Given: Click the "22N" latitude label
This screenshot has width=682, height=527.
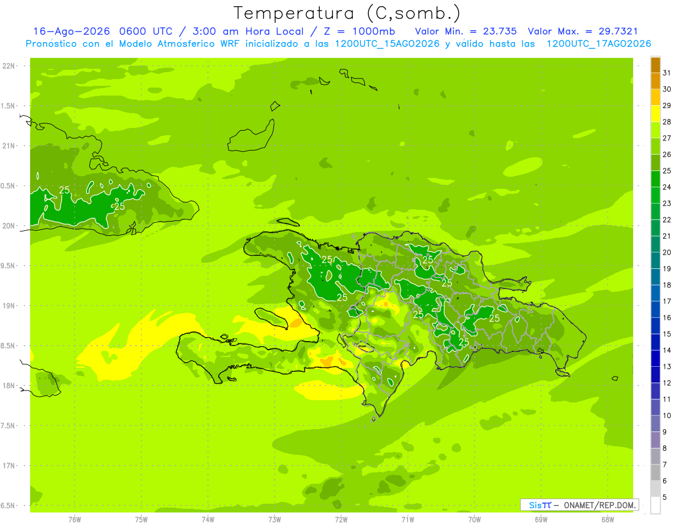Looking at the screenshot, I should 9,66.
